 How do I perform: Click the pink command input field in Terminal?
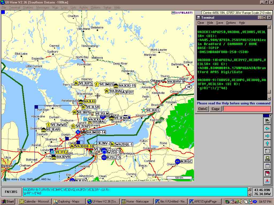246,109
